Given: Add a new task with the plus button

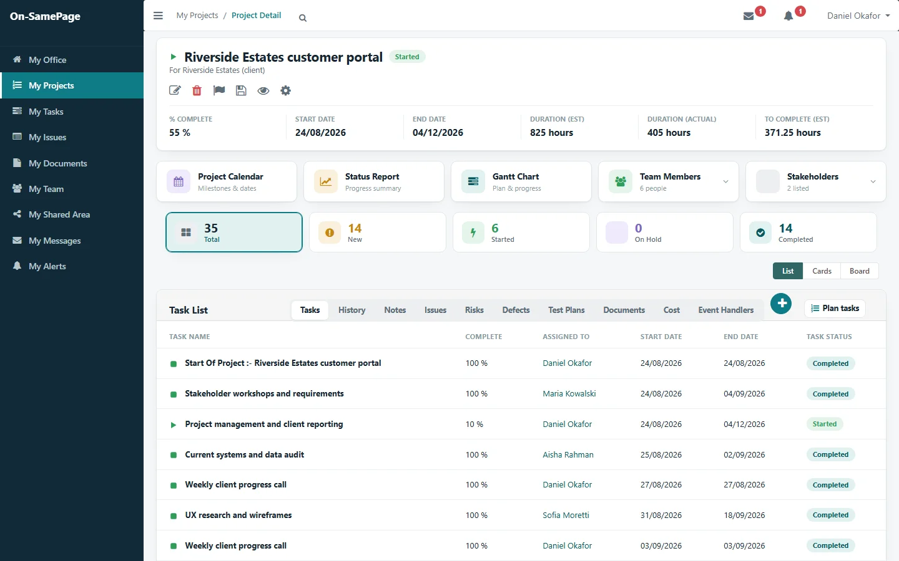Looking at the screenshot, I should pos(781,304).
